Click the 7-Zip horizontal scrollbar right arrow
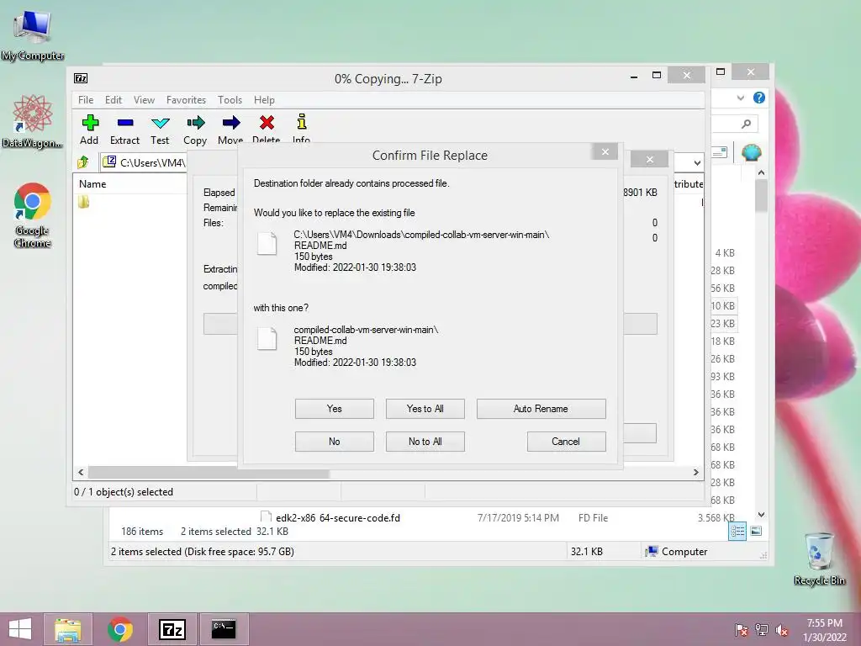 [x=696, y=473]
